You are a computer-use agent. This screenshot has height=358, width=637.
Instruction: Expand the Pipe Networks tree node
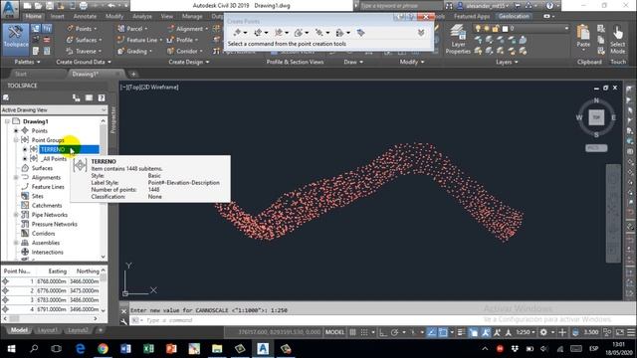(16, 215)
